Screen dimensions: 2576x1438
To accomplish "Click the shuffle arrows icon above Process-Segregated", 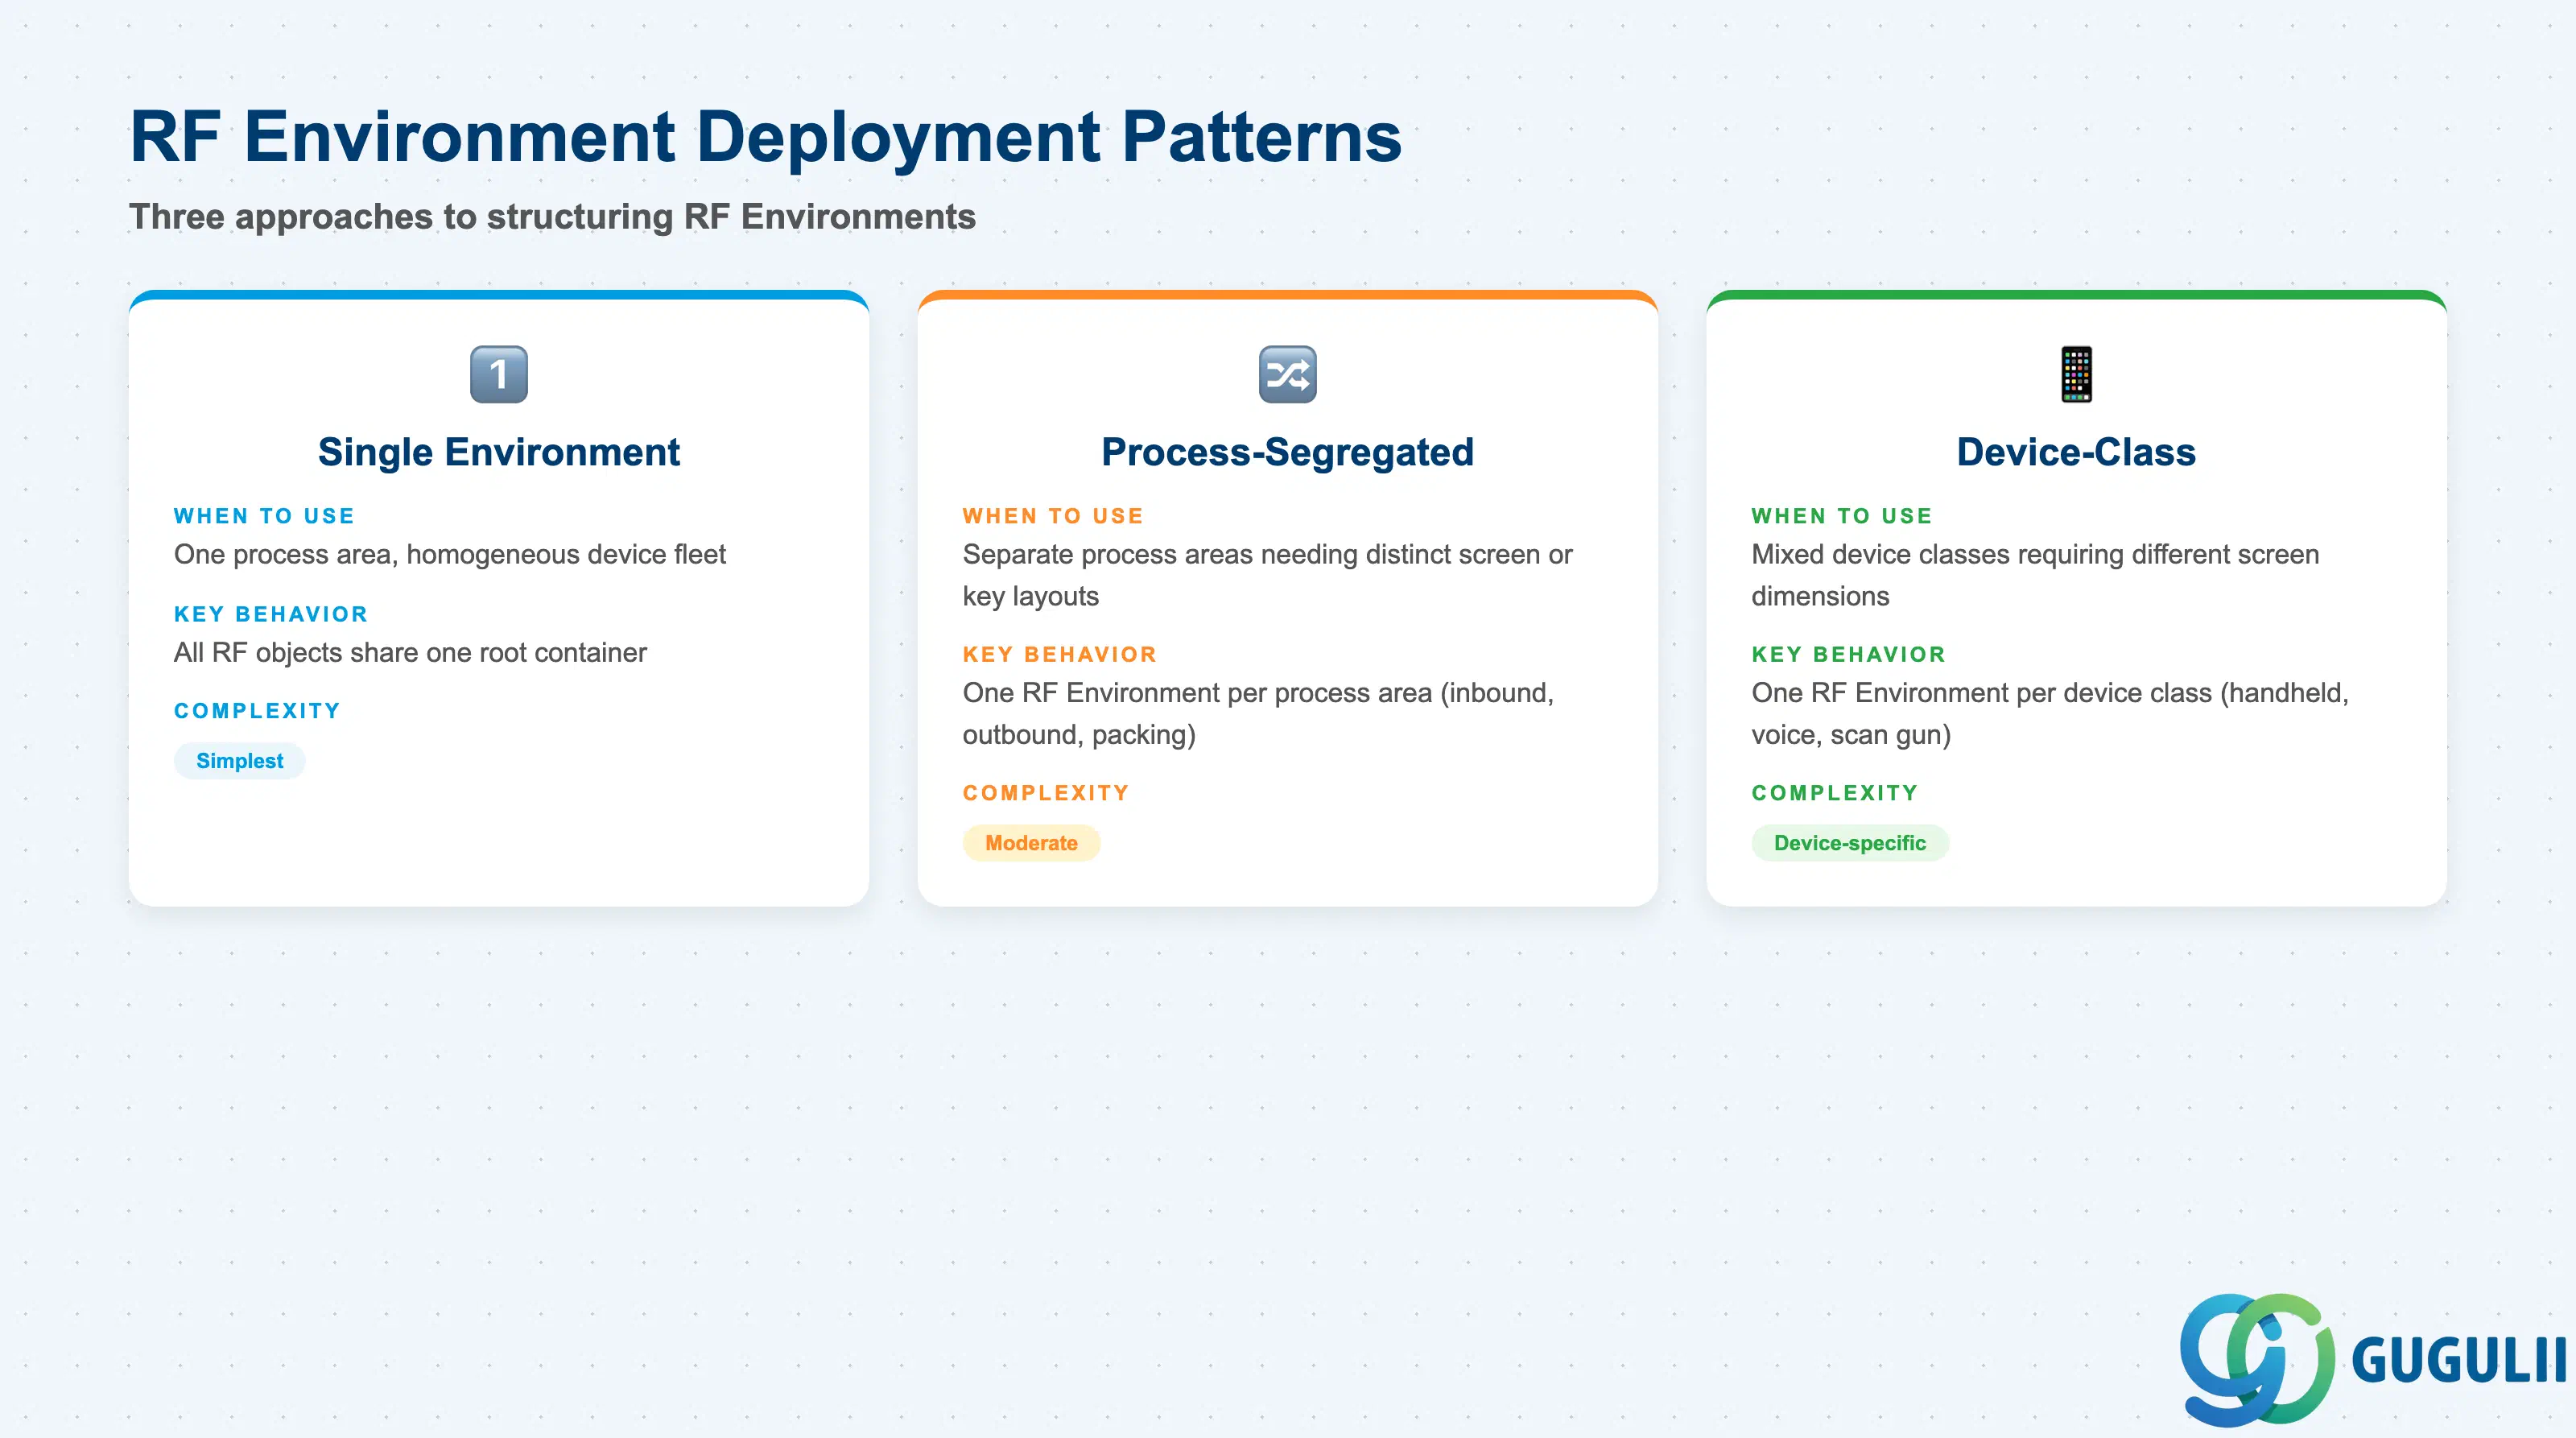I will pos(1287,374).
